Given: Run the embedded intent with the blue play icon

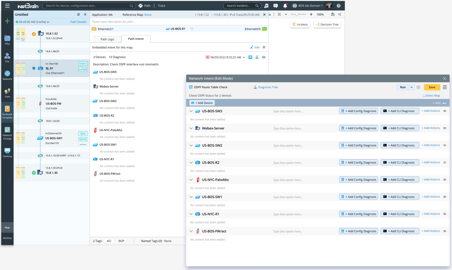Looking at the screenshot, I should pyautogui.click(x=250, y=57).
